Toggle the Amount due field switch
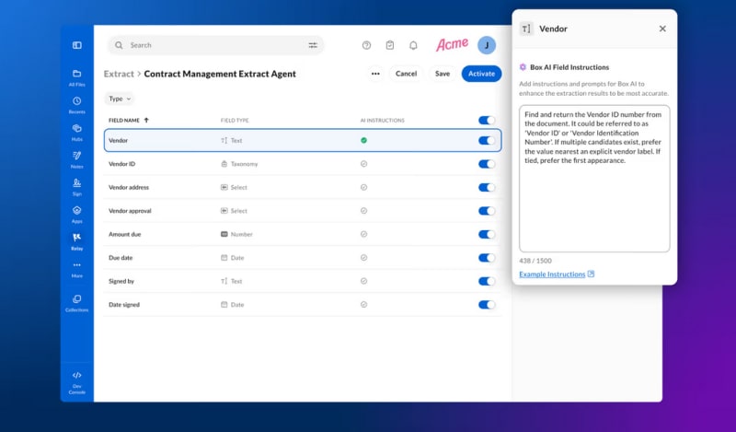This screenshot has height=432, width=736. tap(487, 234)
